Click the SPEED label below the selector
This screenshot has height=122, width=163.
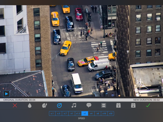81,118
